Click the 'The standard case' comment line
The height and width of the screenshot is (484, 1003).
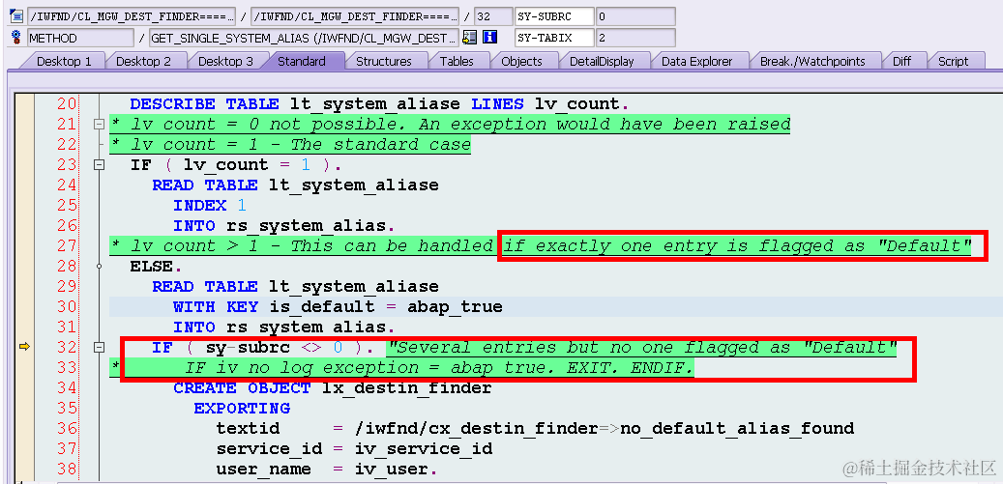point(291,144)
